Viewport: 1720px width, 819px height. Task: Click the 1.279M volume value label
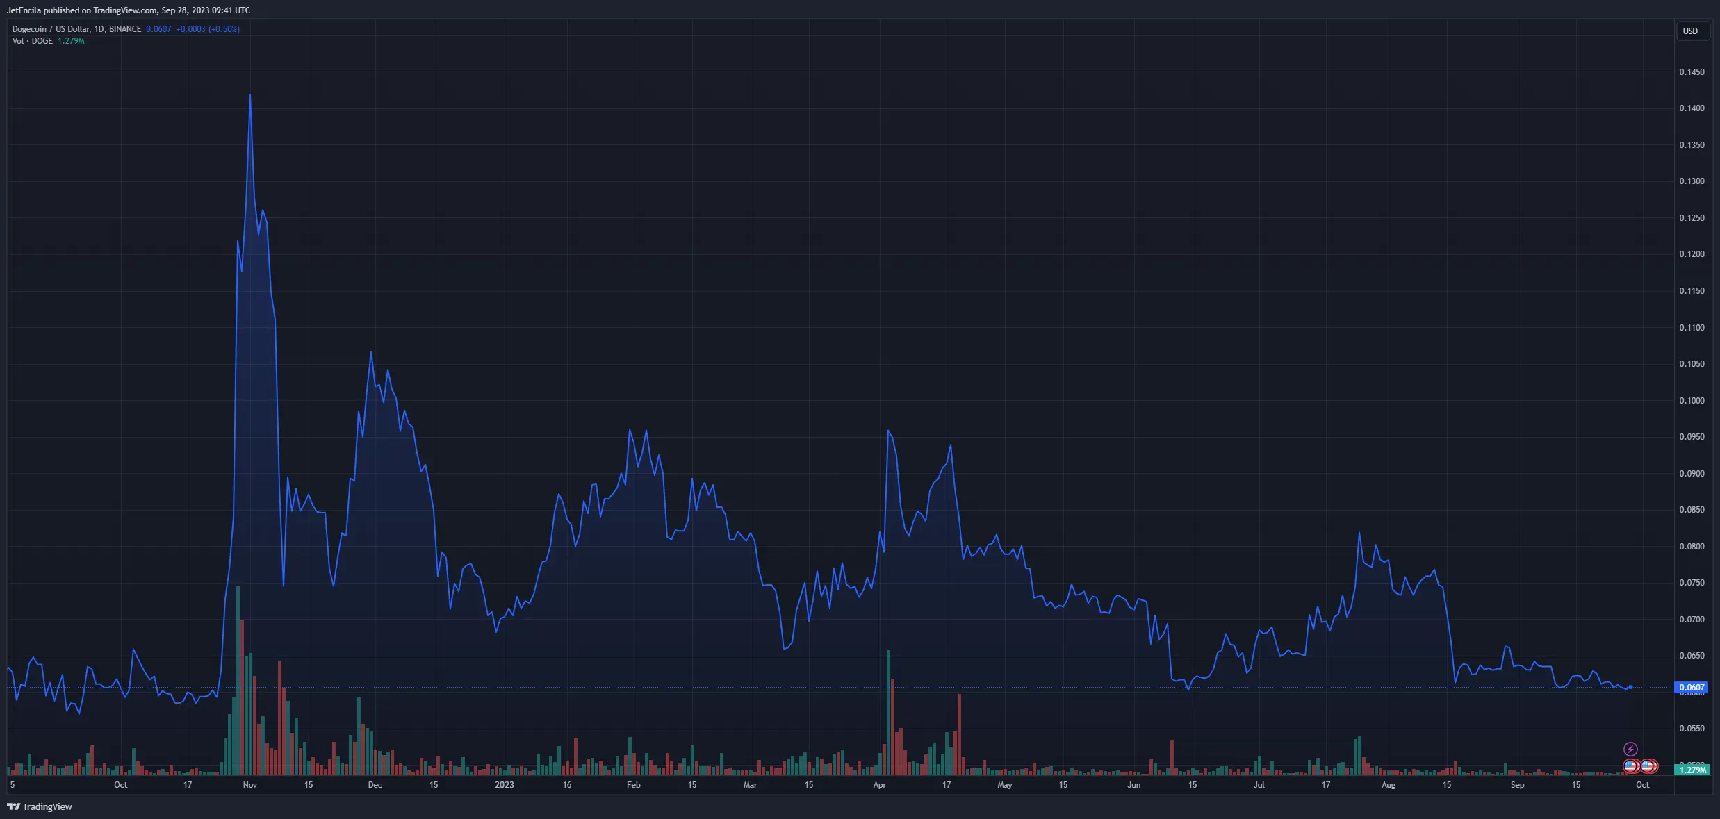[1692, 770]
